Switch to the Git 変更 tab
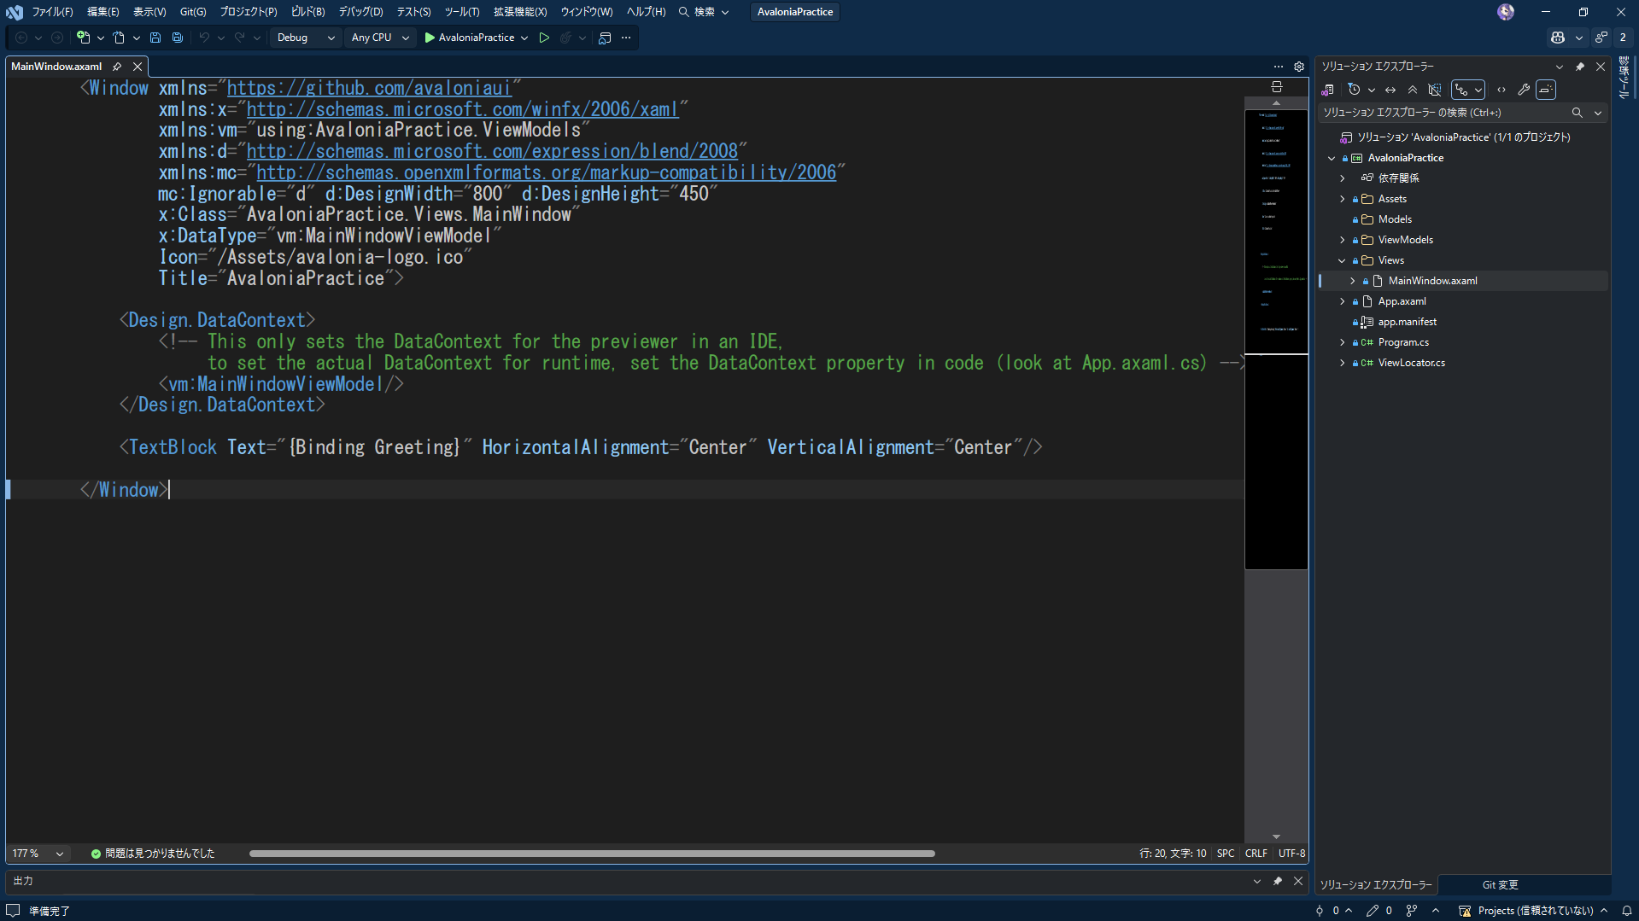Image resolution: width=1639 pixels, height=921 pixels. pyautogui.click(x=1500, y=885)
